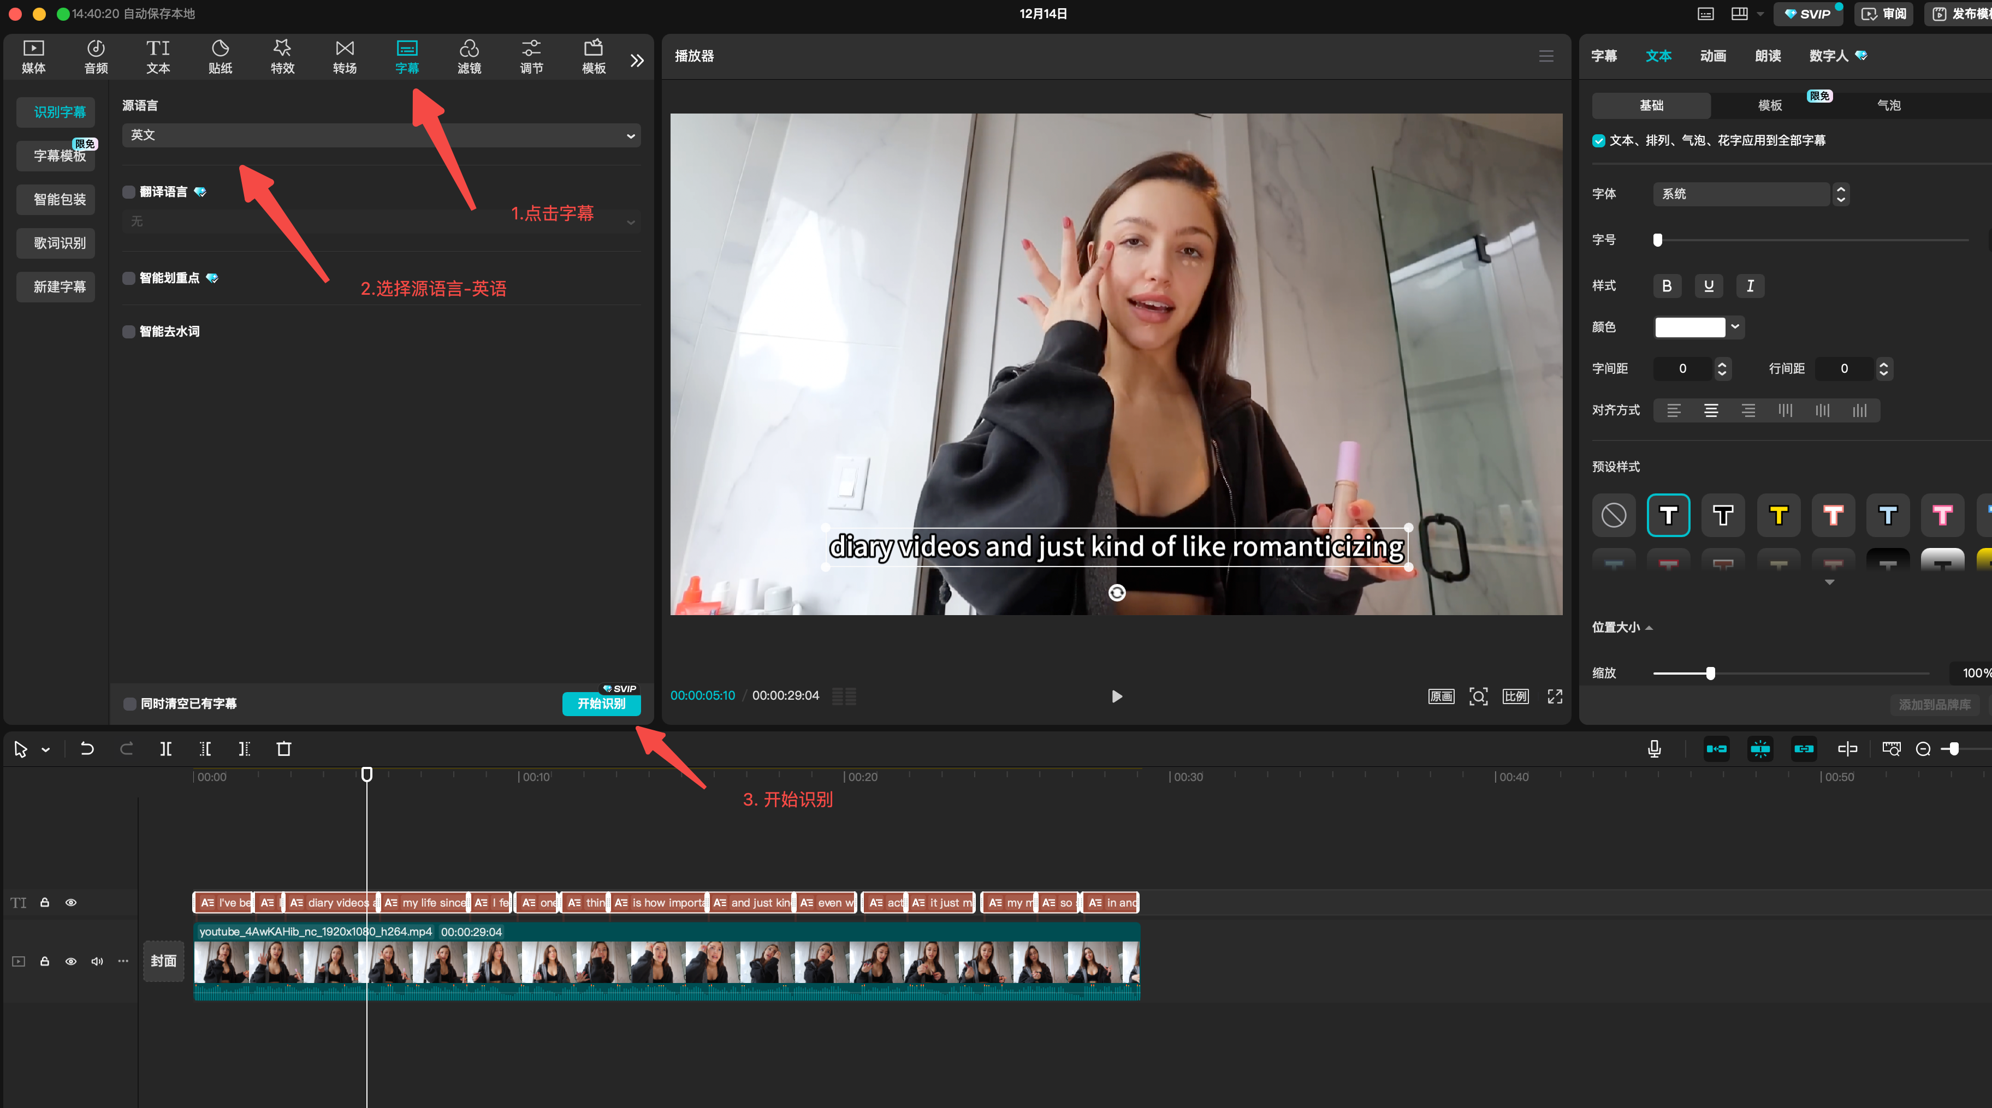
Task: Click the 封面 cover button
Action: [163, 960]
